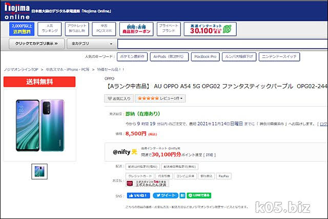Viewport: 328px width, 219px height.
Task: Open 中古スマホ・iPhone・PC等 breadcrumb
Action: (x=68, y=70)
